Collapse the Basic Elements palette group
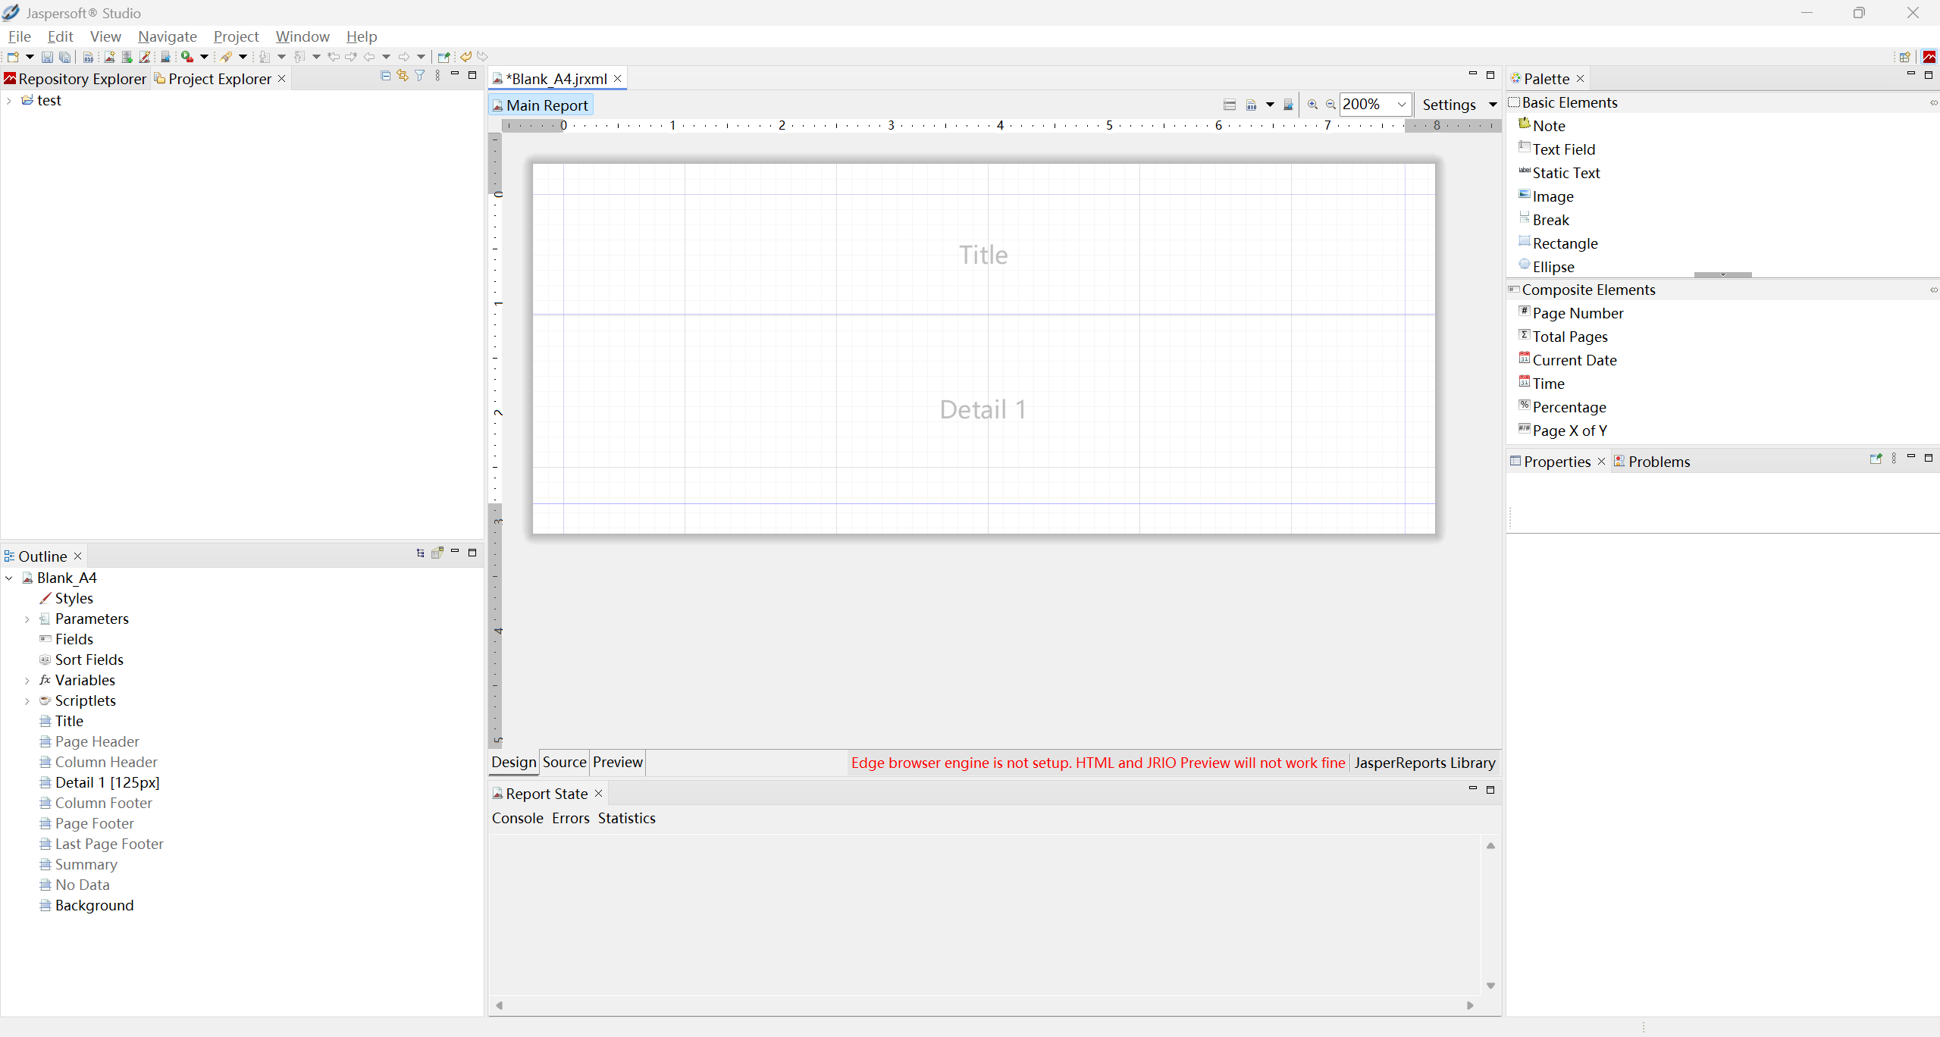This screenshot has width=1940, height=1037. tap(1569, 102)
